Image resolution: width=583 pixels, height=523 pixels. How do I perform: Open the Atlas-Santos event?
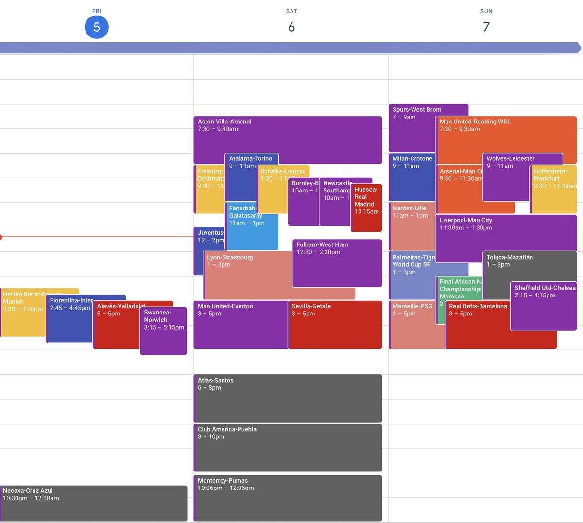[288, 398]
